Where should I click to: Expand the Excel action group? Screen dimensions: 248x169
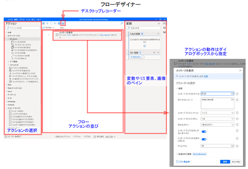7,92
